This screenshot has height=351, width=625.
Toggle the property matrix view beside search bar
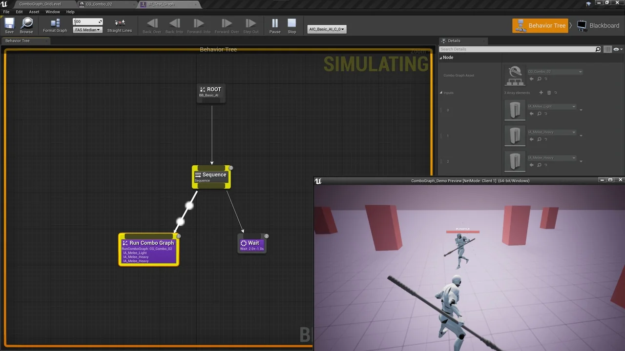[607, 49]
